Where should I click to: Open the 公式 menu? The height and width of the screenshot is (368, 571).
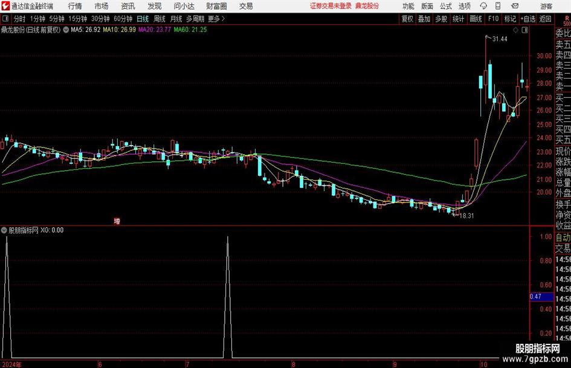point(446,6)
